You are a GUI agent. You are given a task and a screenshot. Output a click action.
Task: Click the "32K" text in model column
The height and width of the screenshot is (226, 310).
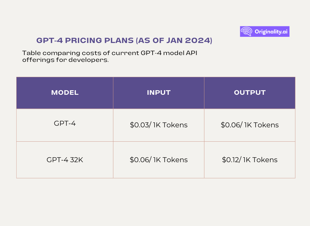point(77,160)
